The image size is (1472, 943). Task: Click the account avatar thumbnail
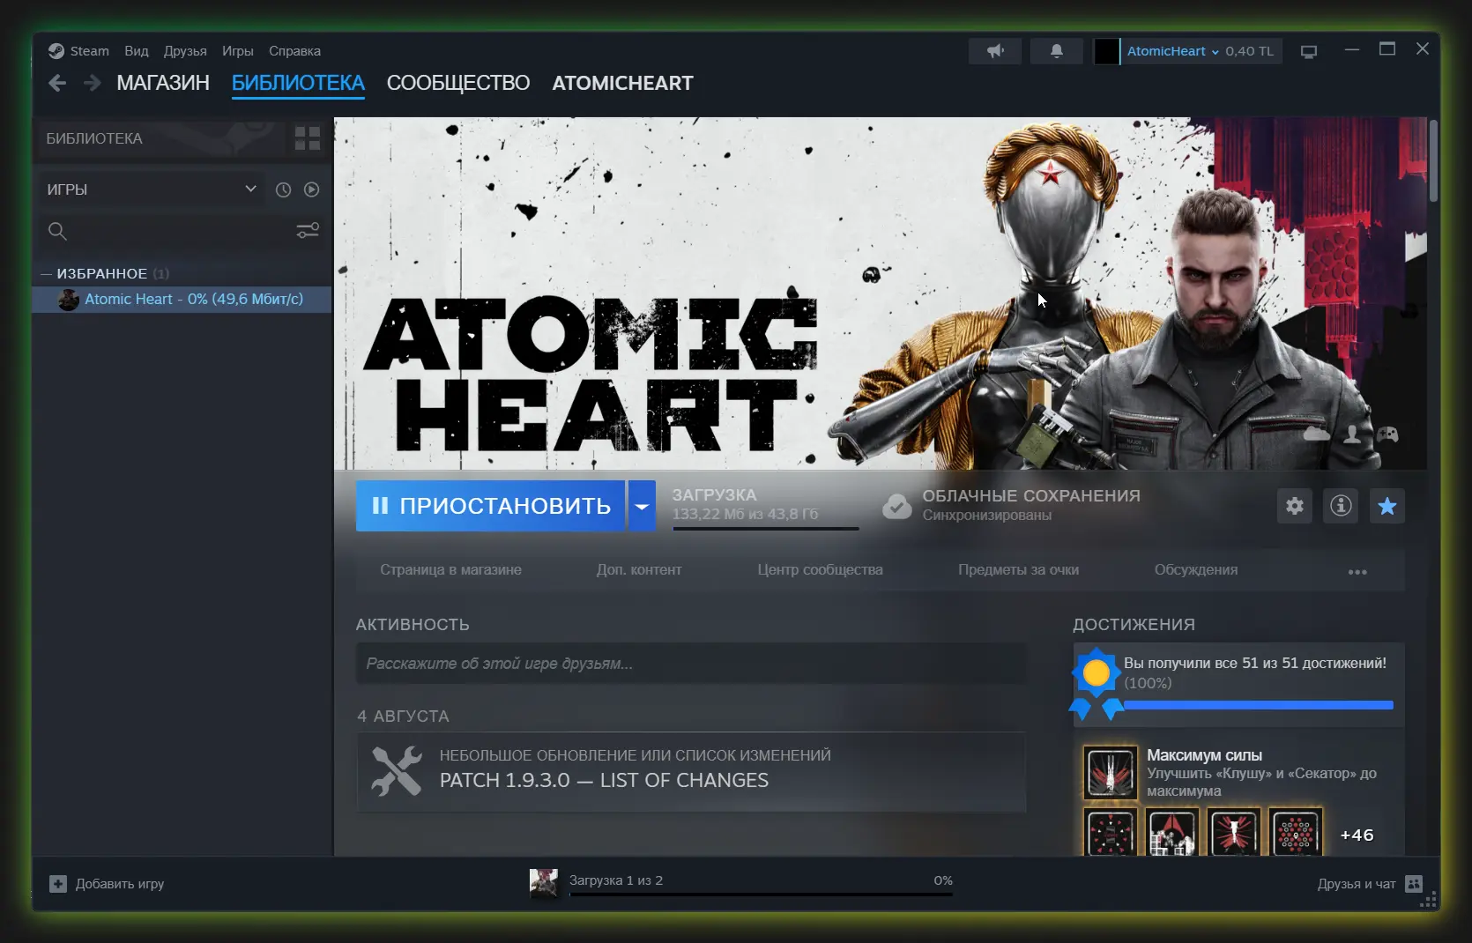click(x=1106, y=51)
